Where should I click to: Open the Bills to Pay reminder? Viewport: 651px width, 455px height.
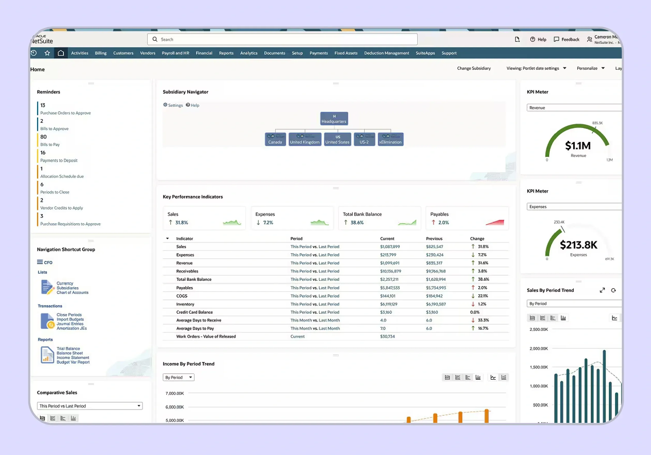[50, 145]
